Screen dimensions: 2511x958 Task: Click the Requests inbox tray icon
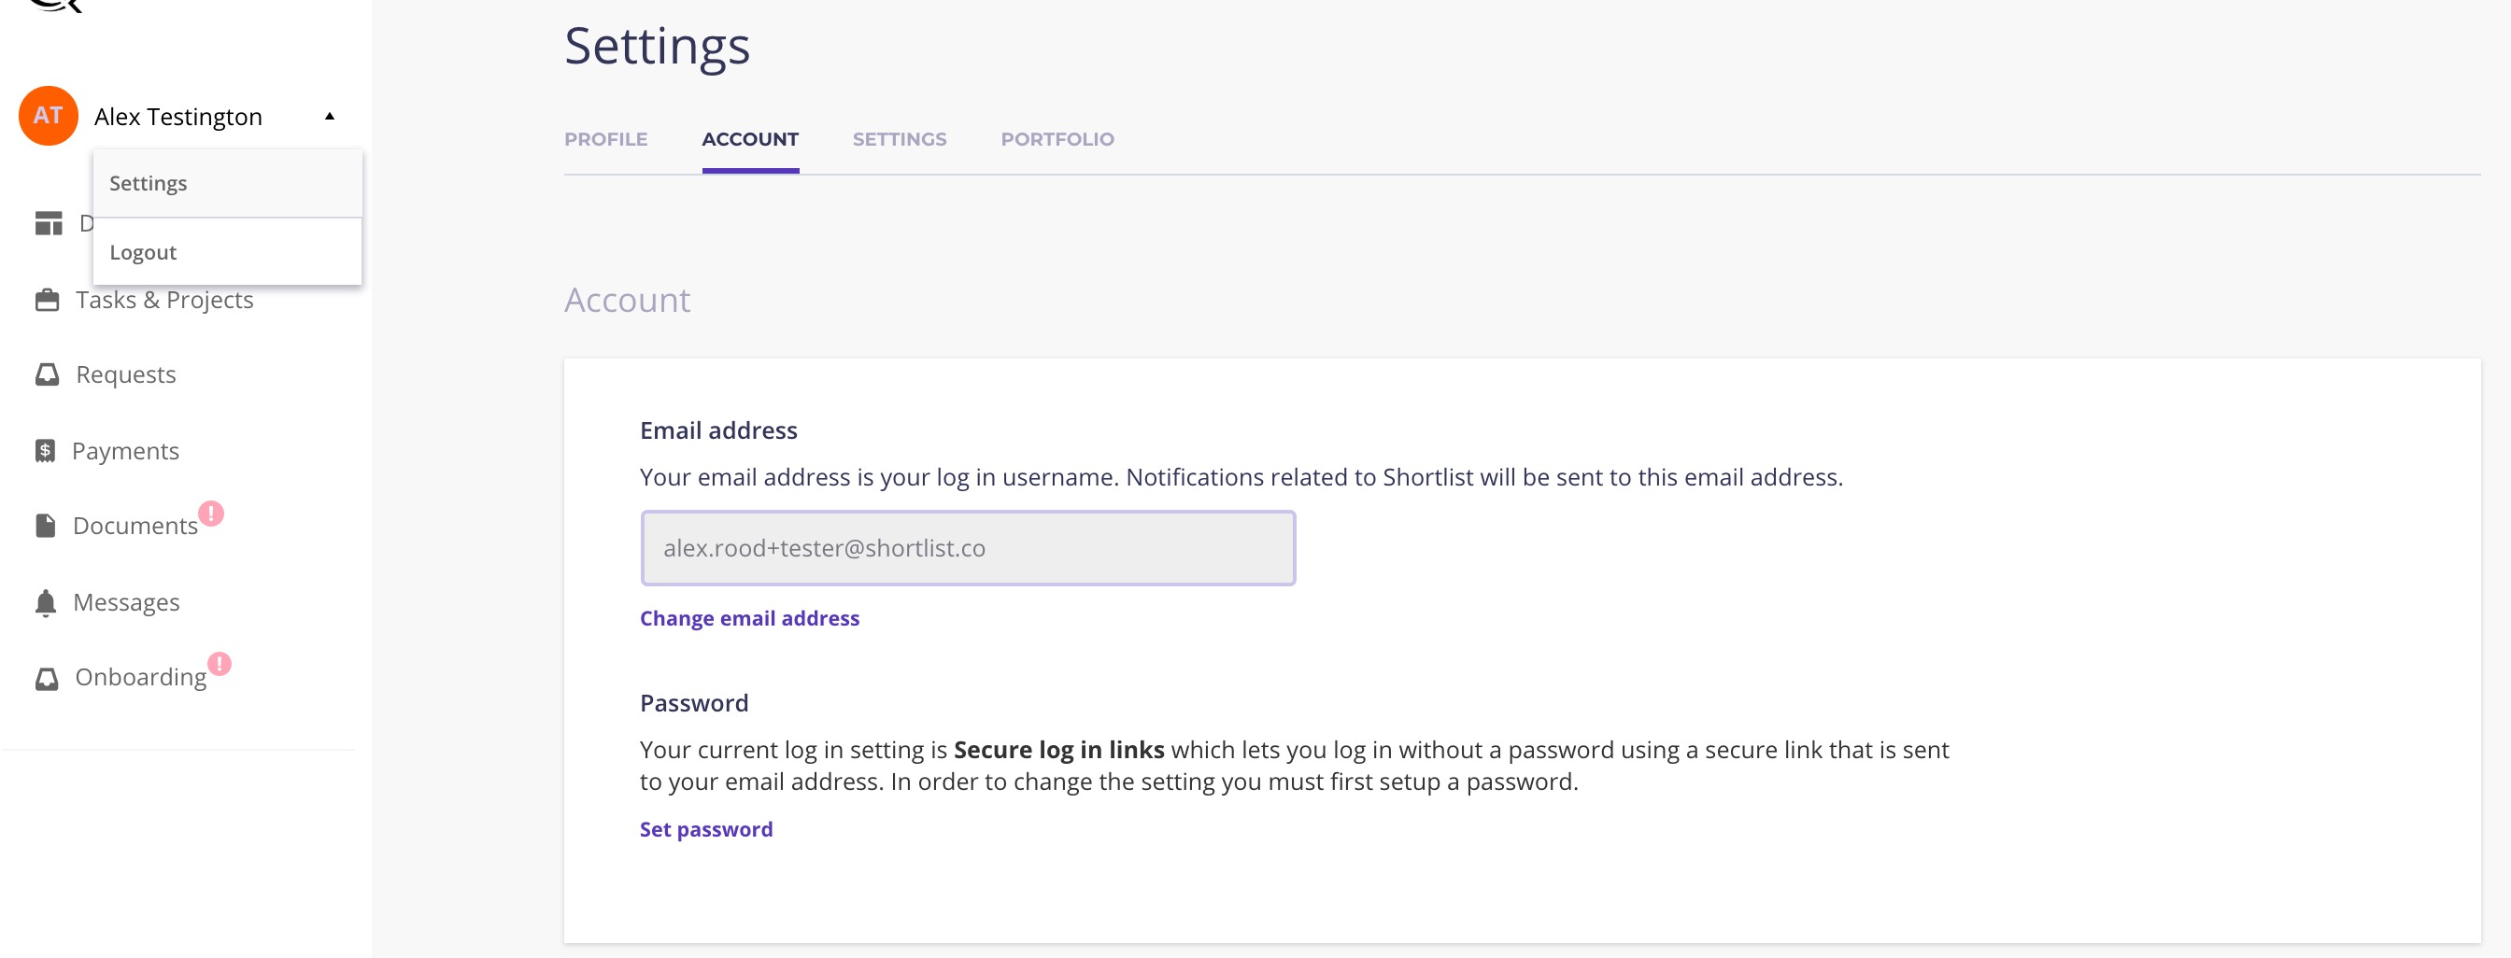click(x=47, y=374)
